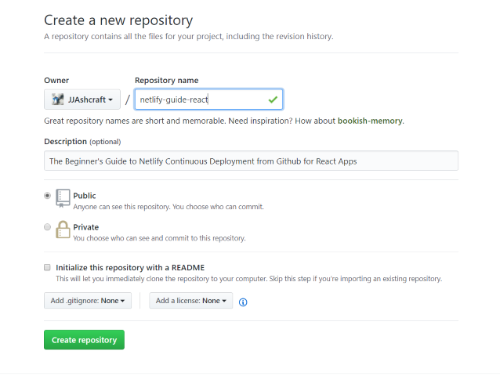Enable Initialize this repository with a README

coord(48,267)
